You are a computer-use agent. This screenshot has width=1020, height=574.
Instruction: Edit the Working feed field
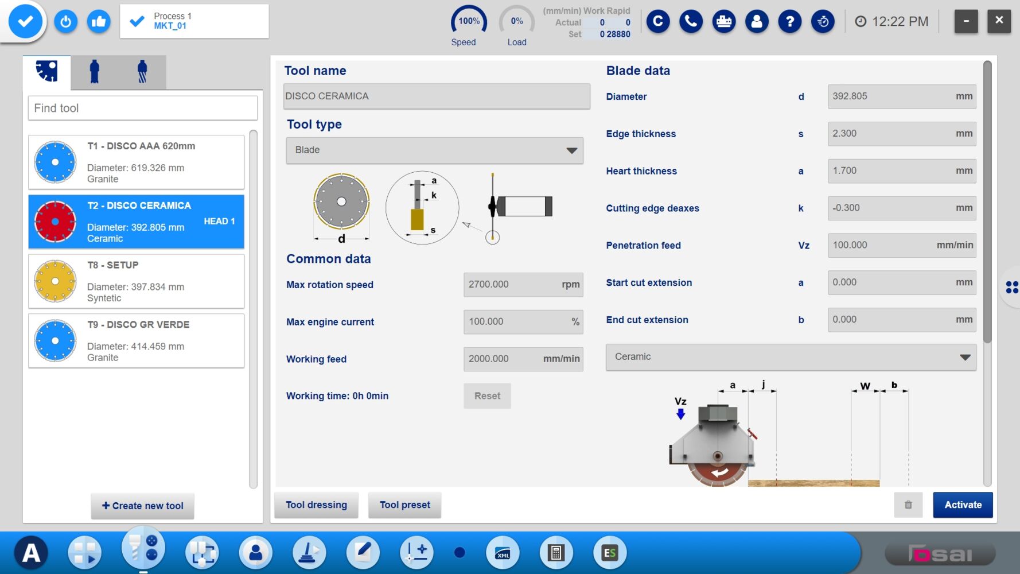pos(523,359)
